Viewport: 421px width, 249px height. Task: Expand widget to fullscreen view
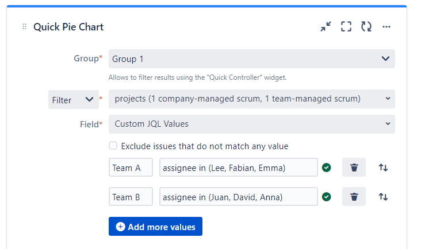[346, 26]
